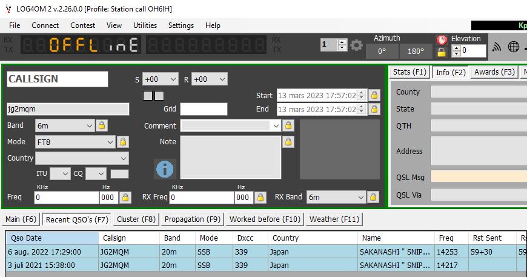Click the cluster signal waves icon

497,47
